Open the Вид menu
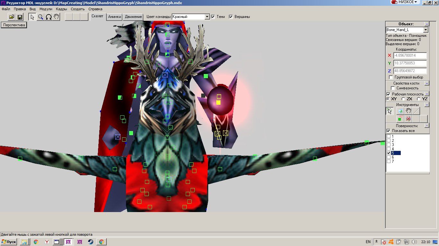439x246 pixels. click(x=32, y=9)
